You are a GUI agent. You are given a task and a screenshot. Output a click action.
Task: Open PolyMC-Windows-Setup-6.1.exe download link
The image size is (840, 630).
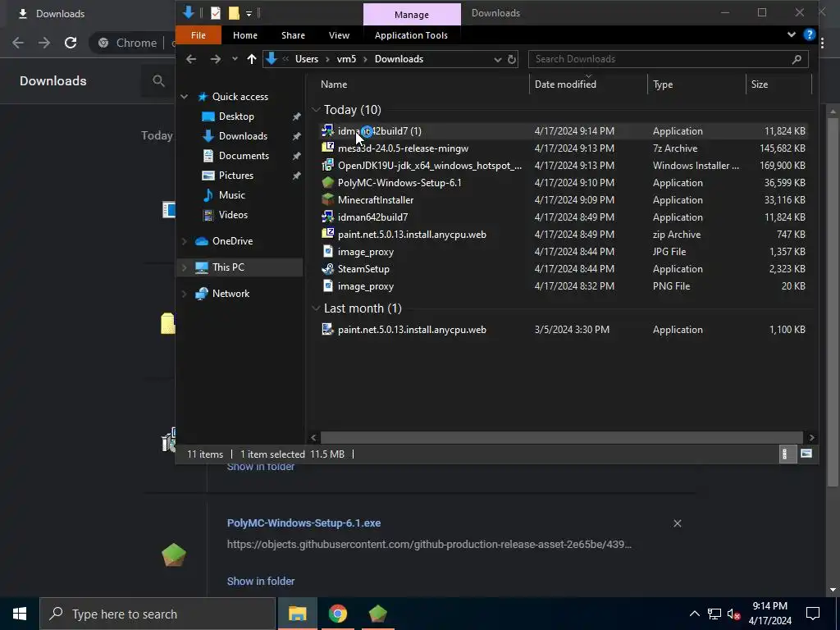pos(304,523)
